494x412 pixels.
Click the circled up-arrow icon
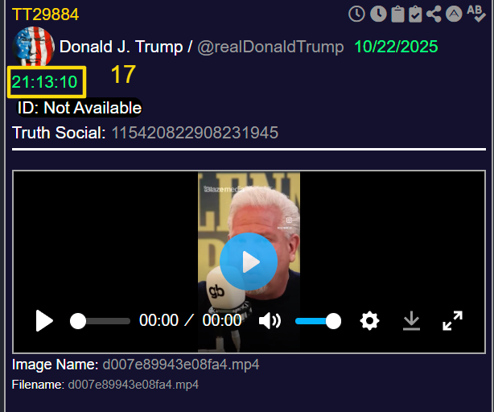tap(455, 14)
